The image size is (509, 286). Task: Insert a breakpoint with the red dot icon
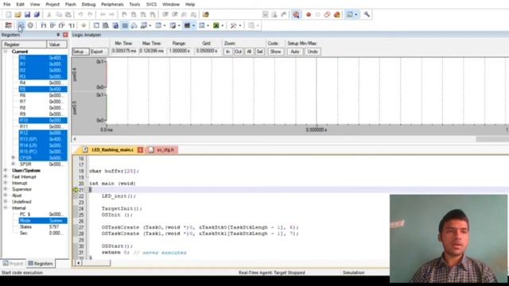(309, 14)
